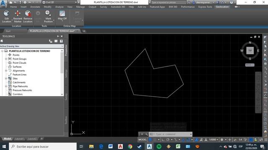Click the Settings vertical tab in Toolspace
Screen dimensions: 268x150
pyautogui.click(x=66, y=74)
